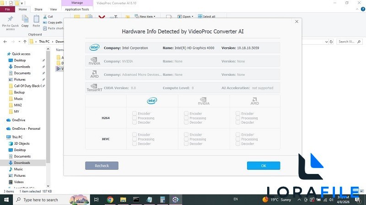Collapse the Explorer ribbon chevron

tap(357, 9)
